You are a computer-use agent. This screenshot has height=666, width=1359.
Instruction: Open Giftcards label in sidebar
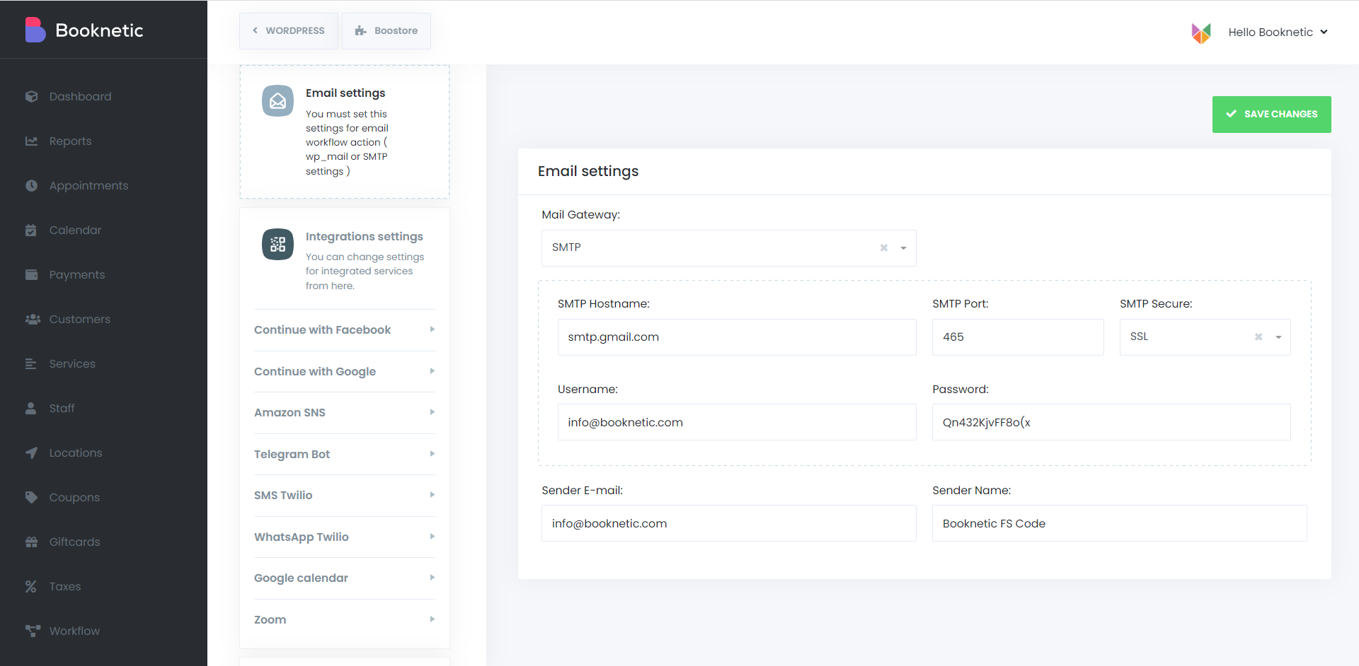pyautogui.click(x=74, y=542)
